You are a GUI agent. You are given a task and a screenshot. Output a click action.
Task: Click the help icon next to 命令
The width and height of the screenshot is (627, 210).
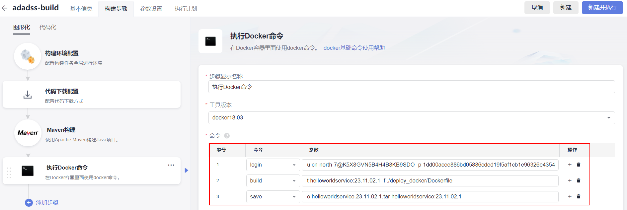[x=227, y=136]
